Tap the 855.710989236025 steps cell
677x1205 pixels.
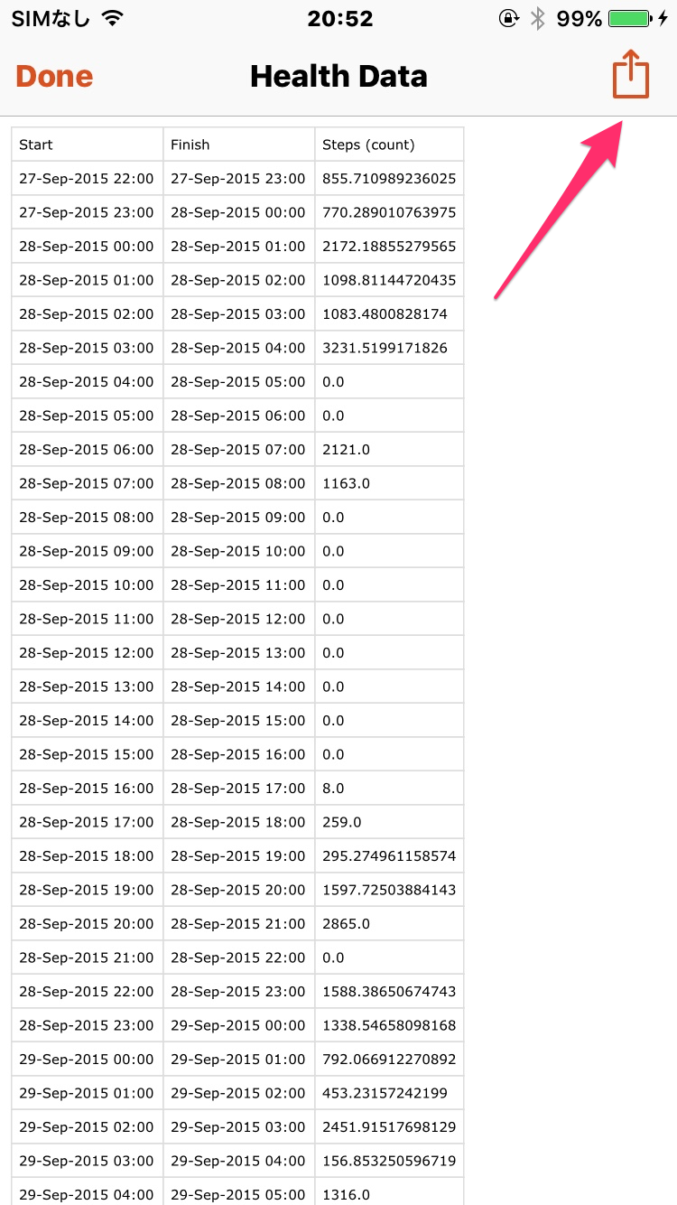(x=389, y=179)
